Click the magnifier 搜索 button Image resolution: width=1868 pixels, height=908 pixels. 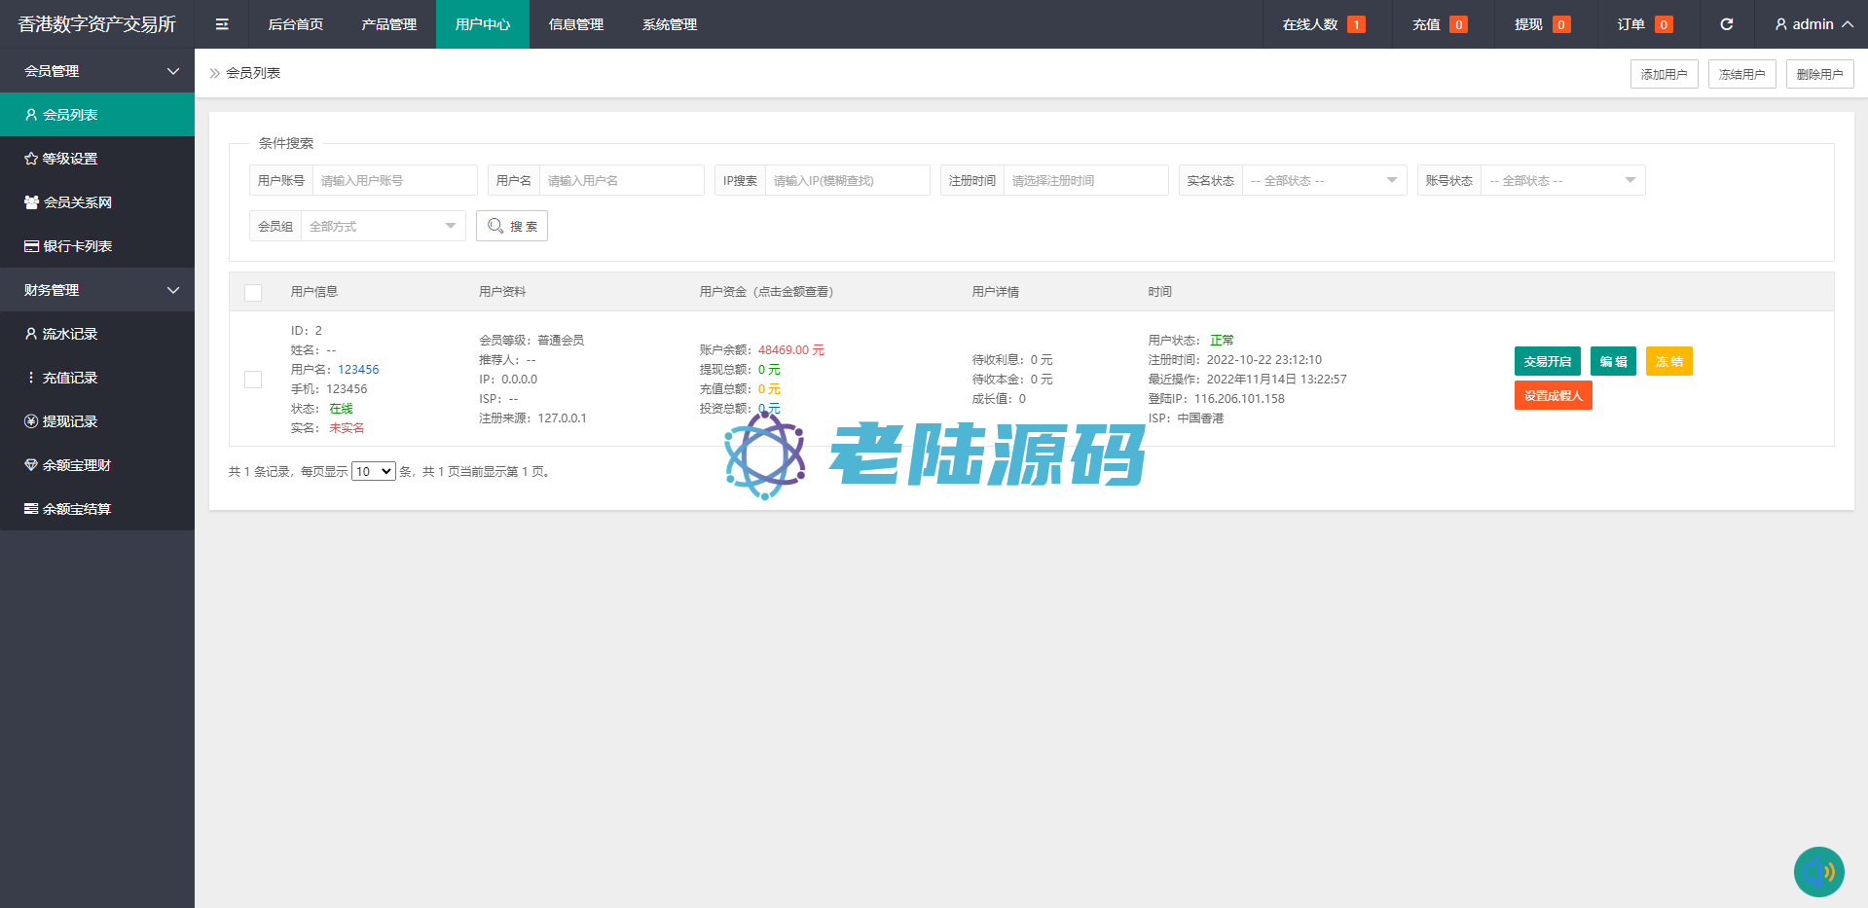pos(512,226)
